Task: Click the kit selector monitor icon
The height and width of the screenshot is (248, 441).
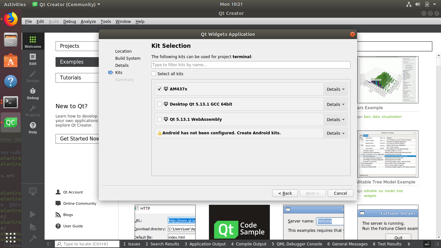Action: tap(33, 191)
